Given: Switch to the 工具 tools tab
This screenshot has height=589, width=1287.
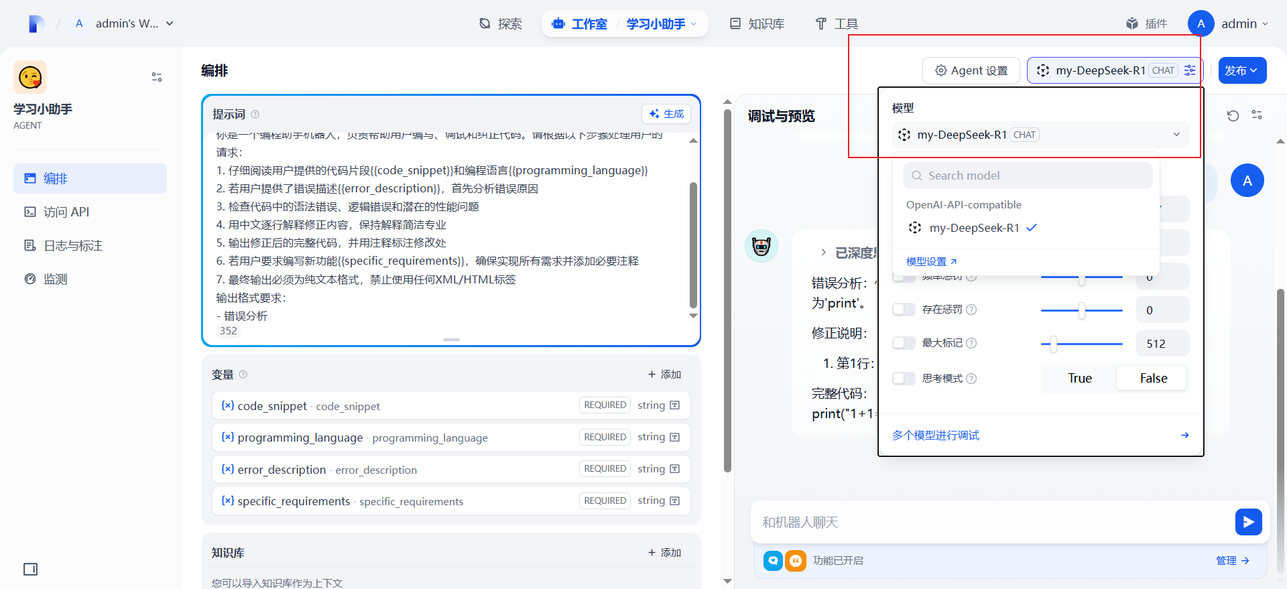Looking at the screenshot, I should tap(837, 23).
